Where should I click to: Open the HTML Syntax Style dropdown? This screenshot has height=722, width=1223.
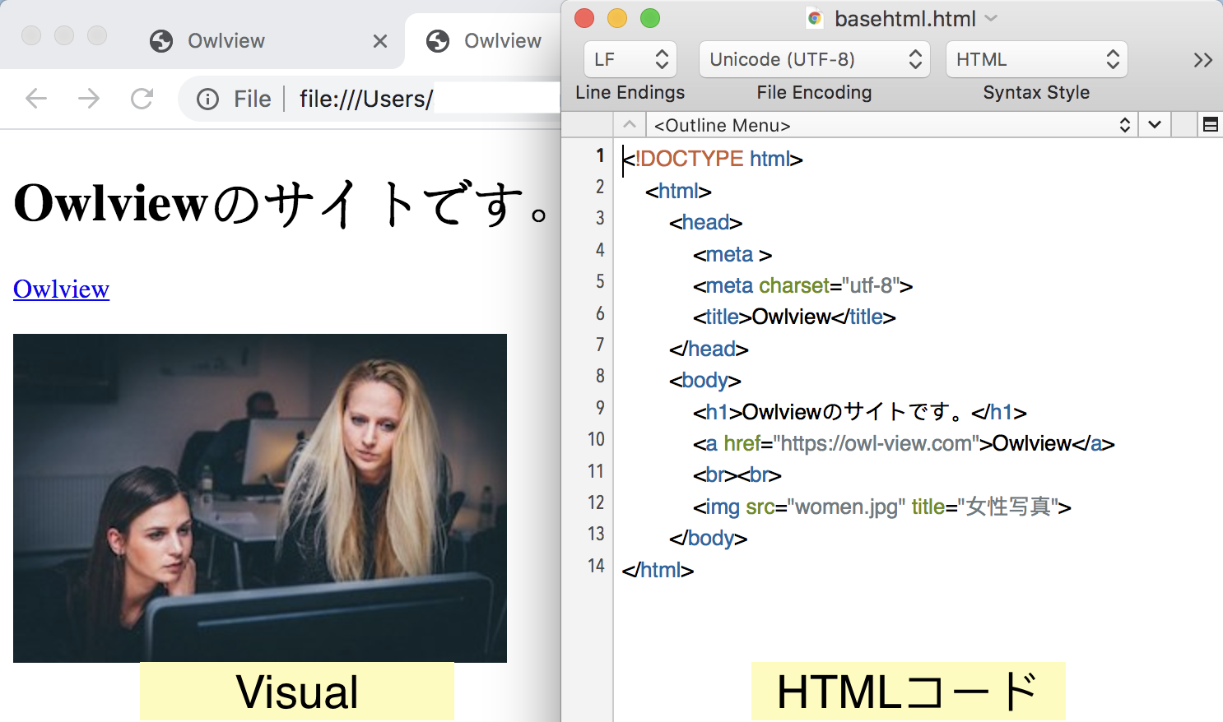[x=1036, y=59]
